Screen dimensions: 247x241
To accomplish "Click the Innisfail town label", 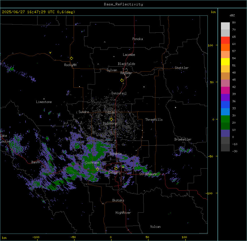I will (119, 93).
